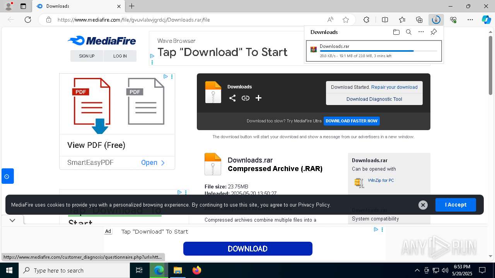Open the volume control in tray
Screen dimensions: 495x278
[x=445, y=270]
